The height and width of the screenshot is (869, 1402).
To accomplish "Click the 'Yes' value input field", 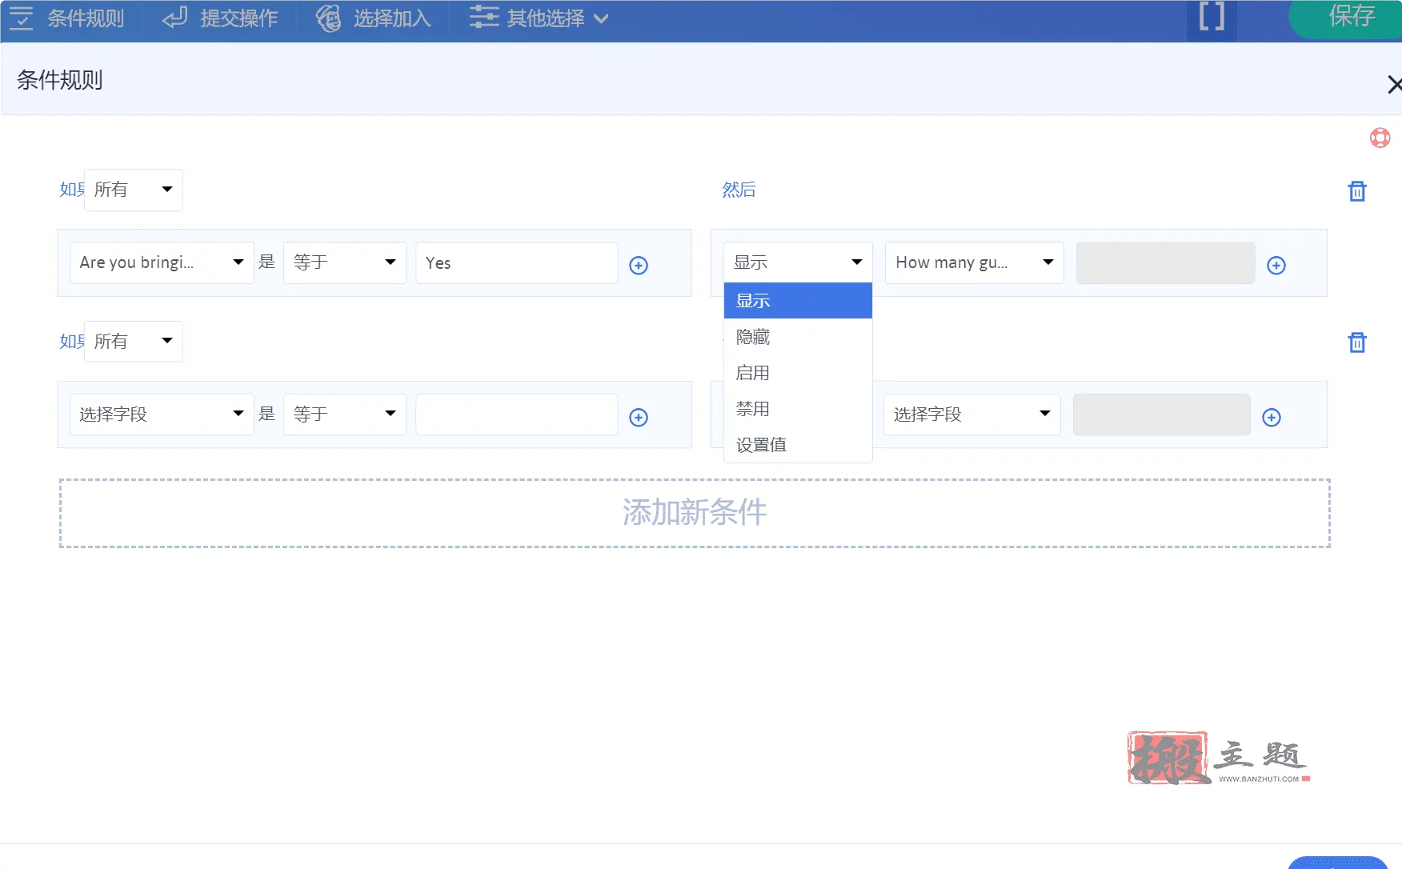I will 517,262.
